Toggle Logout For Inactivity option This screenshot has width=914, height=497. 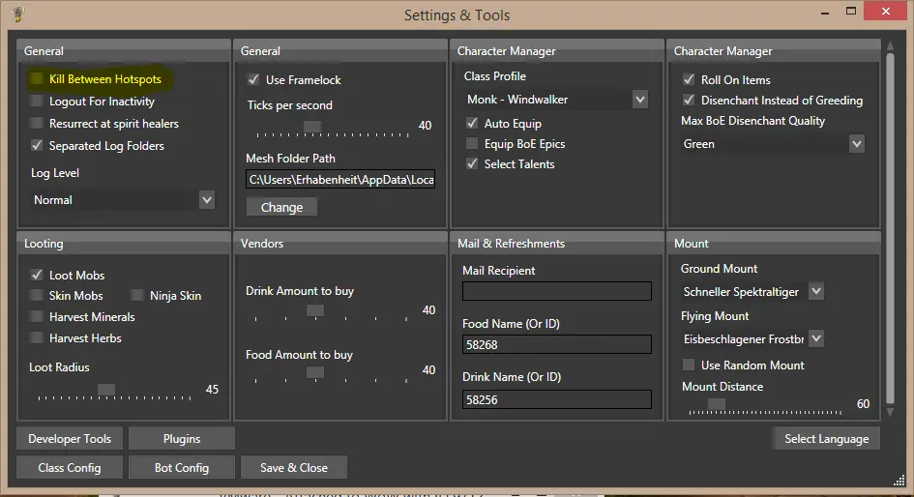pyautogui.click(x=38, y=102)
